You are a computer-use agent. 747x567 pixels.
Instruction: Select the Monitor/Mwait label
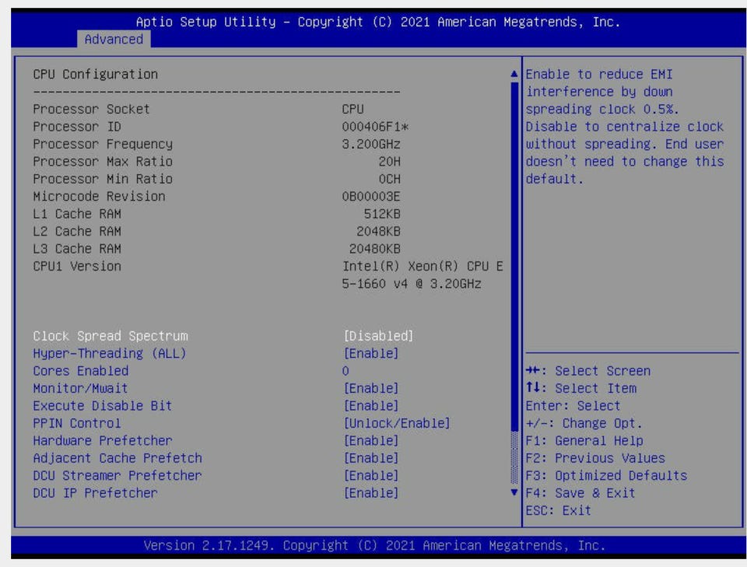tap(80, 388)
